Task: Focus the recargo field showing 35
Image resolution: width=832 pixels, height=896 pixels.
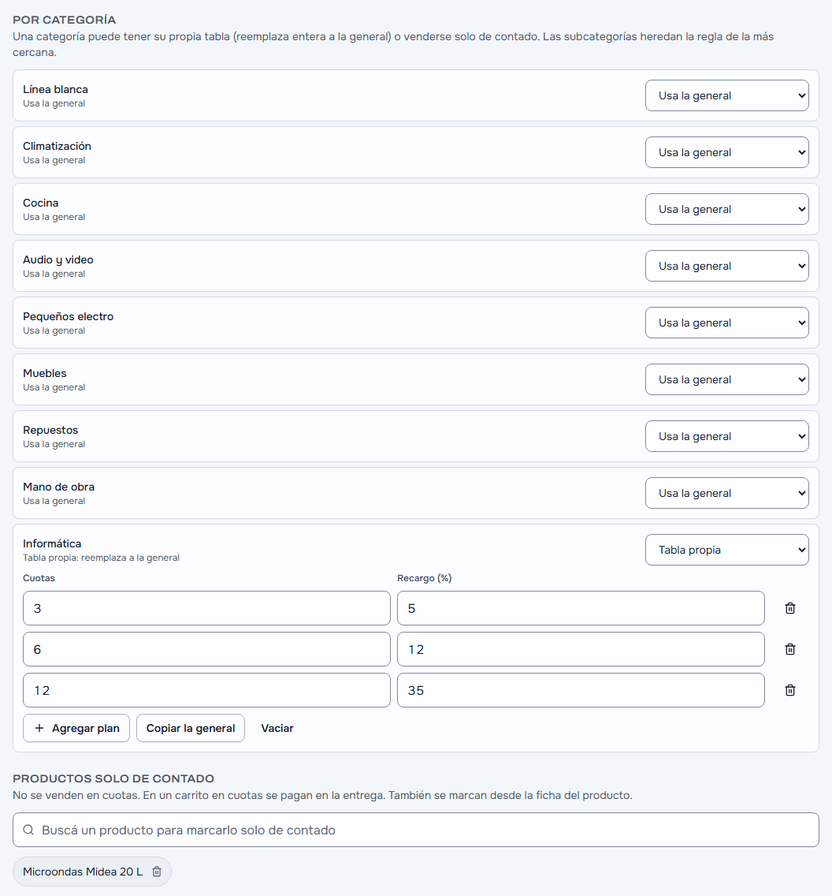Action: (x=581, y=690)
